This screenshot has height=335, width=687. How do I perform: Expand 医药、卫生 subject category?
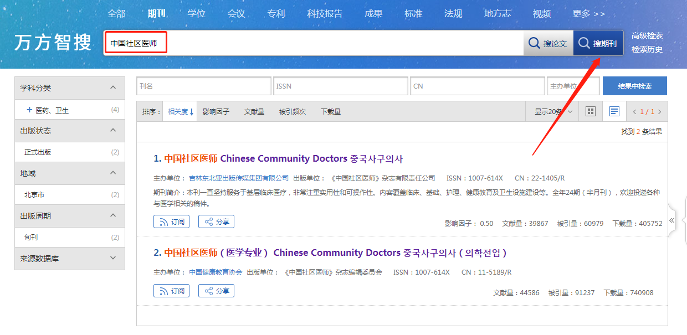tap(29, 110)
